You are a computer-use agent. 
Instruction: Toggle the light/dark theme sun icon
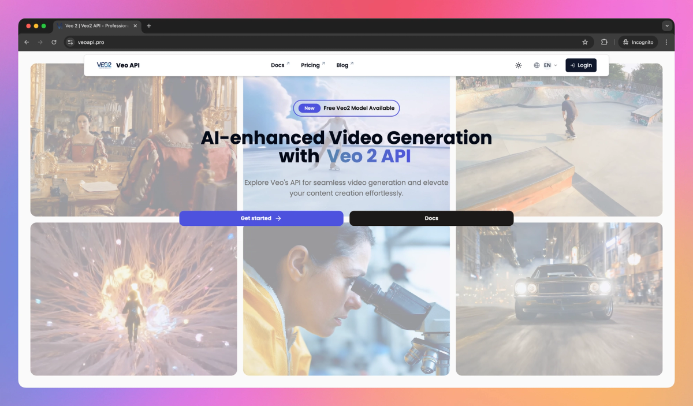(x=519, y=65)
